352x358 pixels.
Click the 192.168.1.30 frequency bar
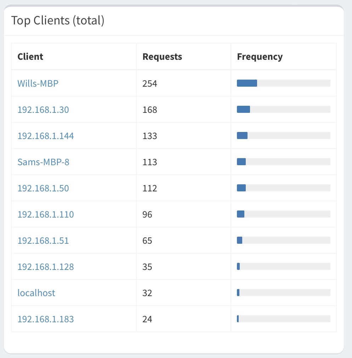(284, 109)
